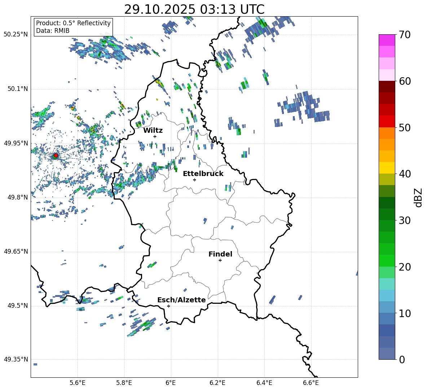The width and height of the screenshot is (427, 390).
Task: Click the Esch/Alzette station cross marker
Action: pyautogui.click(x=168, y=306)
